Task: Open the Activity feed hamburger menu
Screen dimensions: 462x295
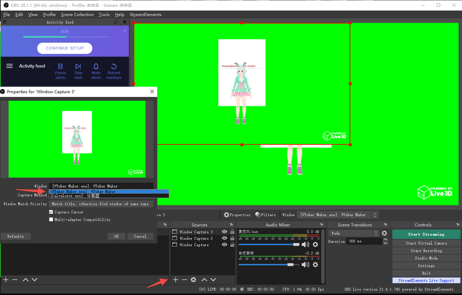Action: click(x=10, y=66)
